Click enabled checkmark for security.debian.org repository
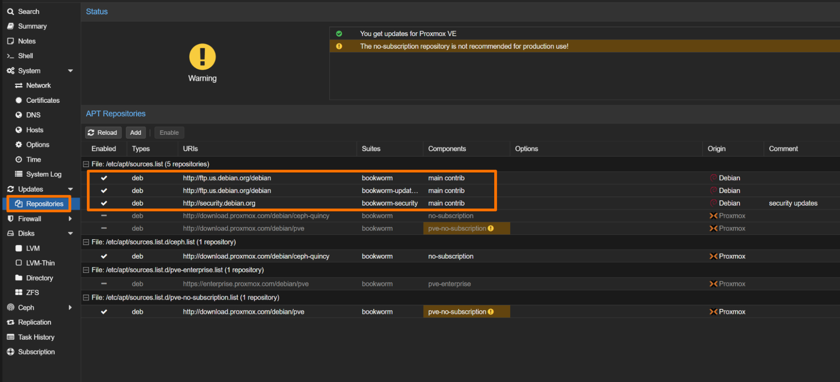Viewport: 840px width, 382px height. click(104, 203)
